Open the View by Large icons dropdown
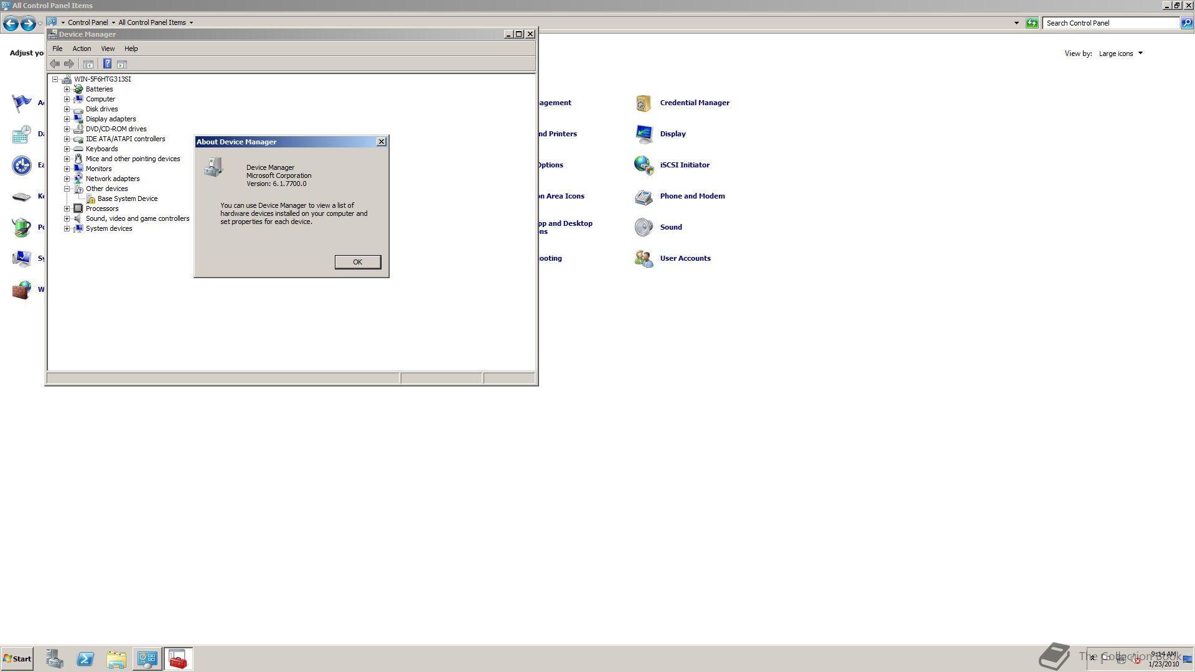 (1120, 54)
